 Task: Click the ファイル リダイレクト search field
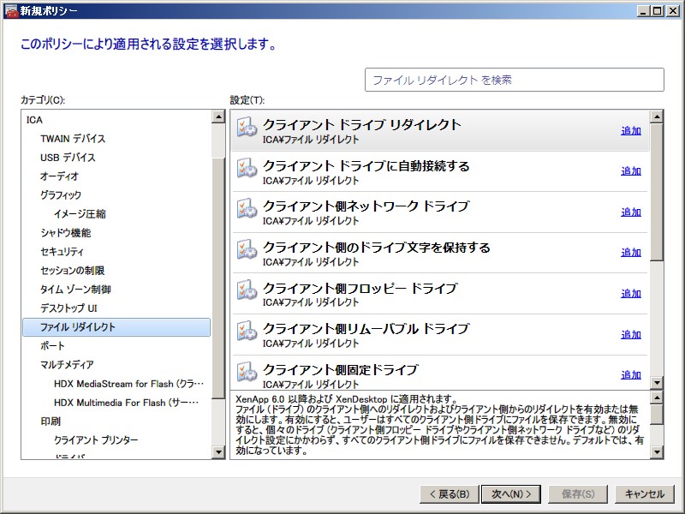point(514,80)
